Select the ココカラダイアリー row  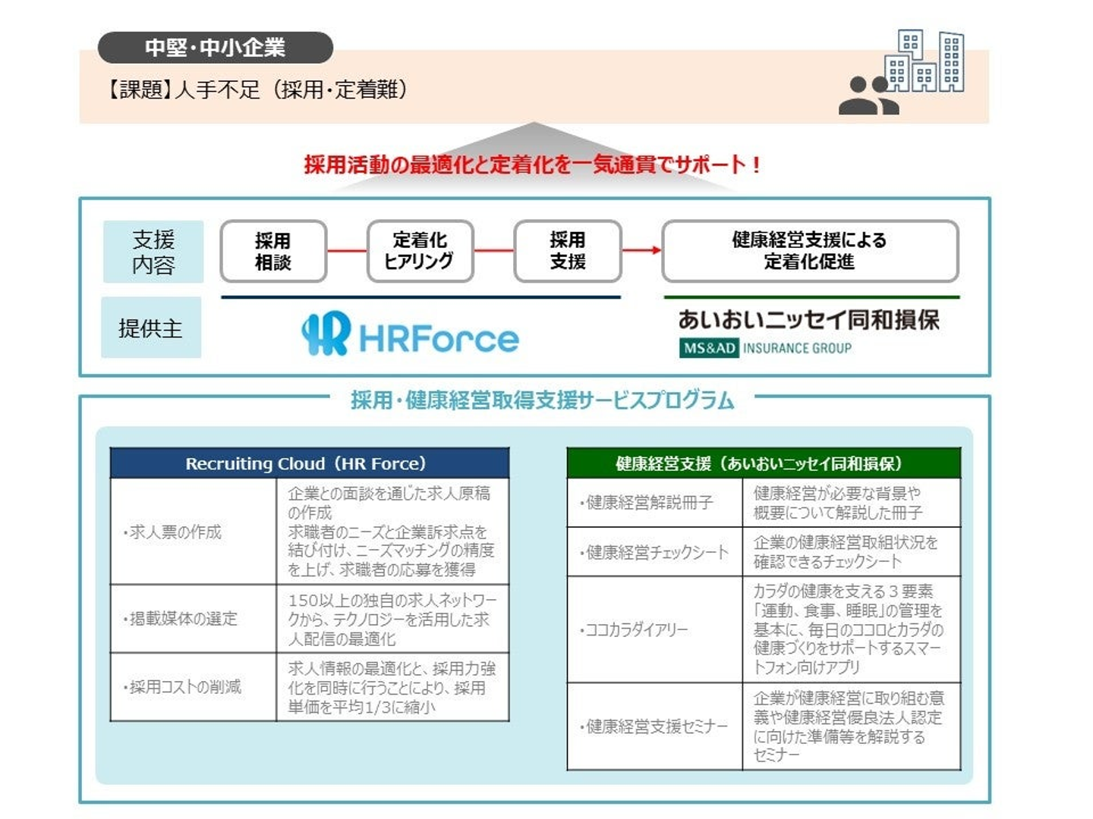[x=764, y=629]
